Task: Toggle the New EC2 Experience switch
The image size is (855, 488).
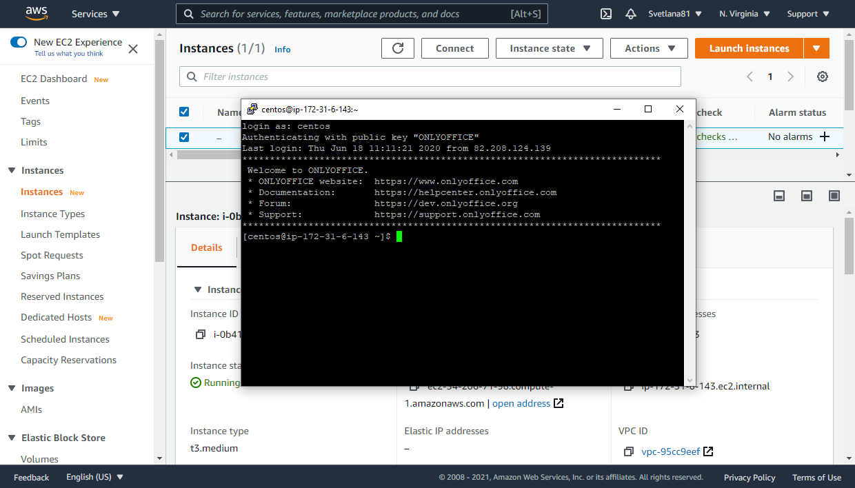Action: click(19, 42)
